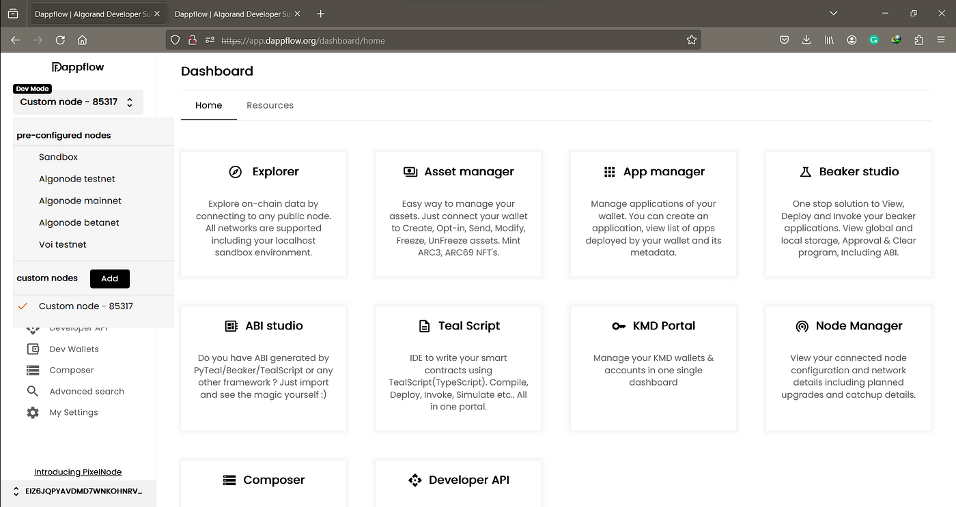956x507 pixels.
Task: Click the Teal Script document icon
Action: 425,326
